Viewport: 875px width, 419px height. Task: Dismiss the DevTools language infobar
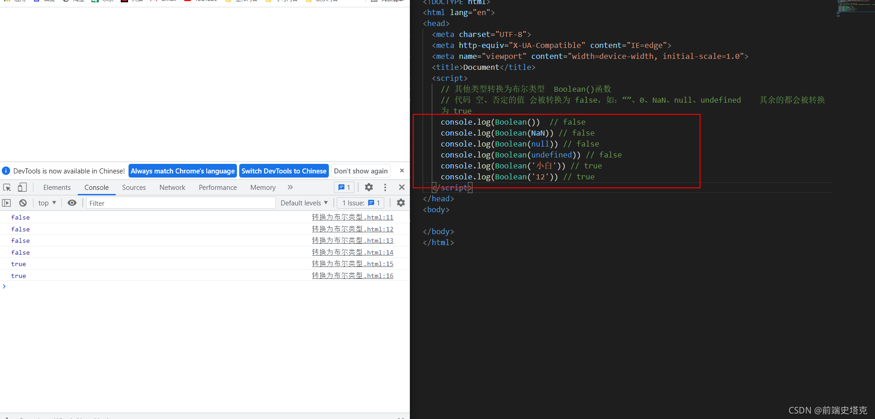pyautogui.click(x=402, y=171)
